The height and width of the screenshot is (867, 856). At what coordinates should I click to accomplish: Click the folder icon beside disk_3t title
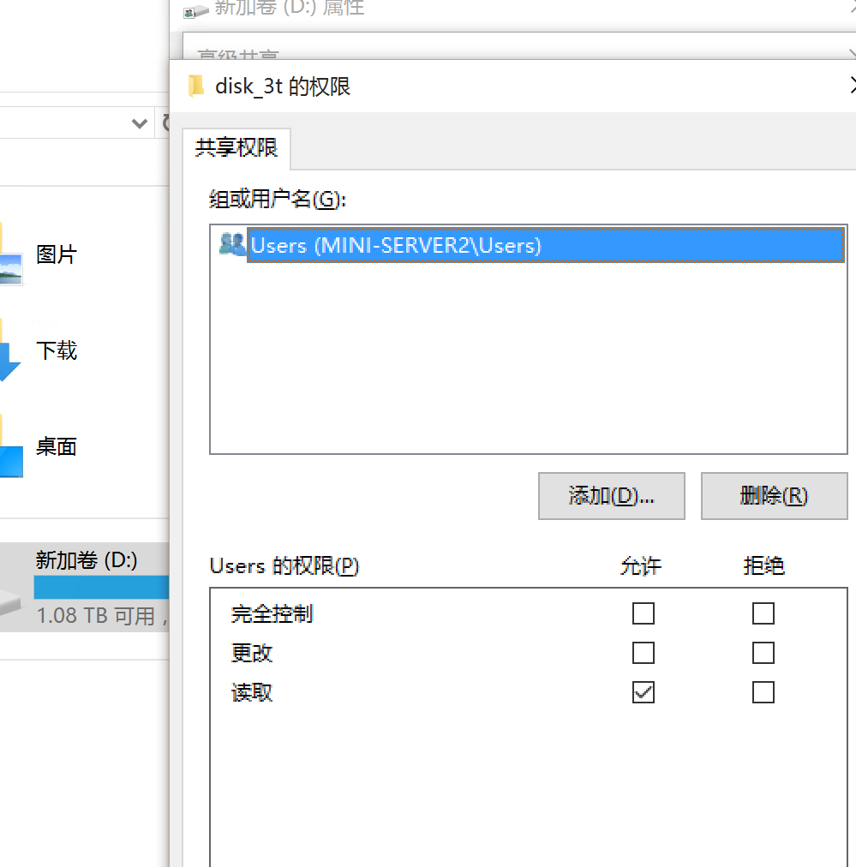click(196, 86)
